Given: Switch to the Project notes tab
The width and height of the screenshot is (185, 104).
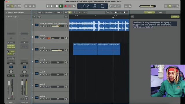Looking at the screenshot, I should pos(149,12).
